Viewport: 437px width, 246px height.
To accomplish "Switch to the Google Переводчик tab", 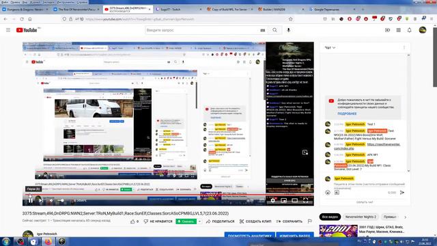I will 333,9.
